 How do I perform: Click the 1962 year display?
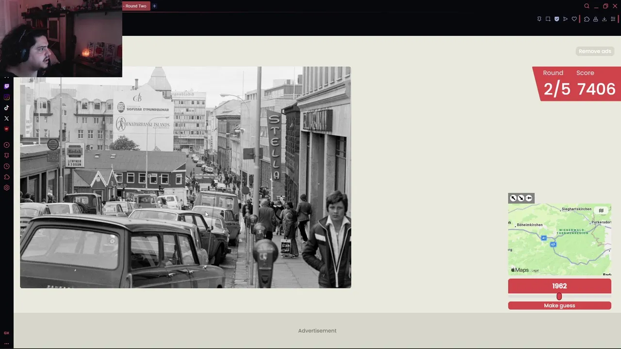559,286
